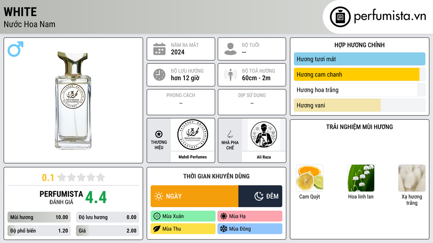Click the Độ phổ biến 1.20 score bar
Viewport: 433px width, 243px height.
click(39, 231)
